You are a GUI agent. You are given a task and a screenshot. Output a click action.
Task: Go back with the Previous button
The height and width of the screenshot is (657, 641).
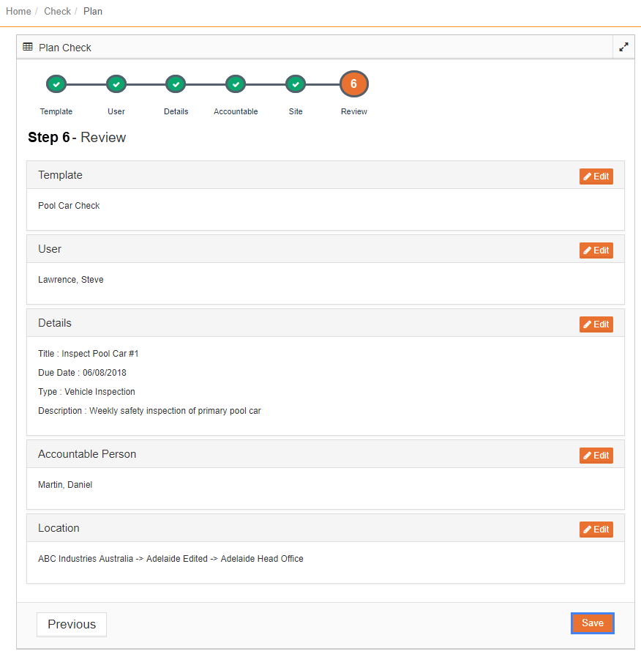72,624
